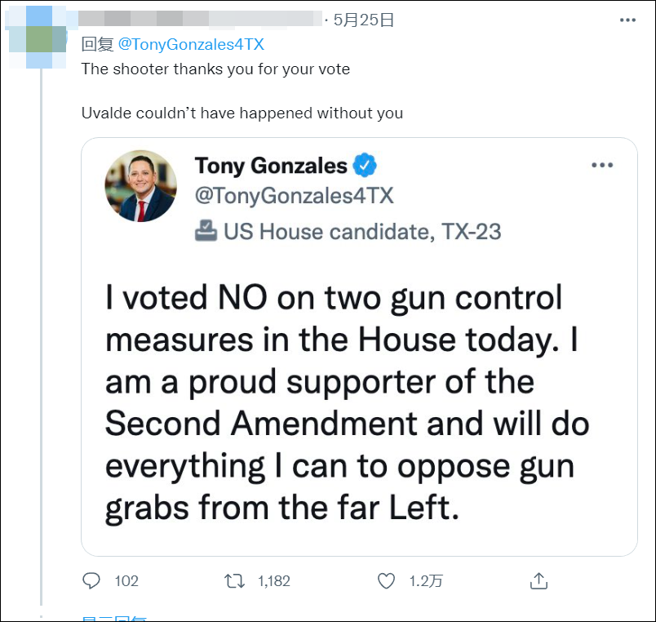656x622 pixels.
Task: Click the reply speech bubble icon
Action: 91,581
